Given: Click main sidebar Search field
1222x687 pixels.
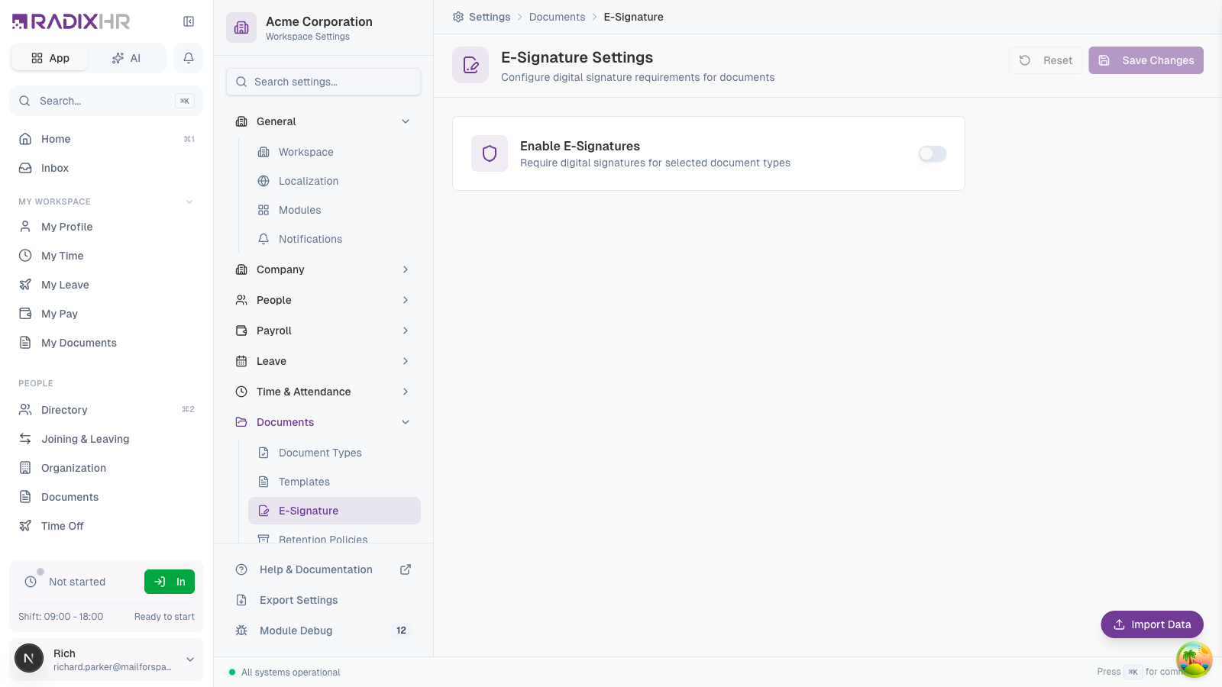Looking at the screenshot, I should click(x=106, y=101).
